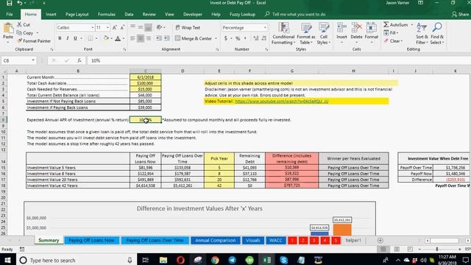Open Format as Table gallery

tap(306, 34)
